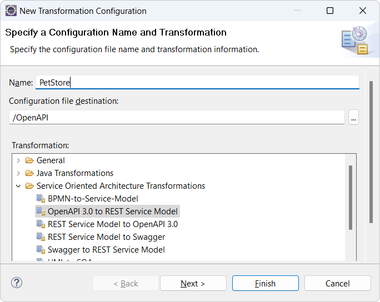The width and height of the screenshot is (380, 302).
Task: Click the transformation list vertical scrollbar
Action: coord(351,198)
